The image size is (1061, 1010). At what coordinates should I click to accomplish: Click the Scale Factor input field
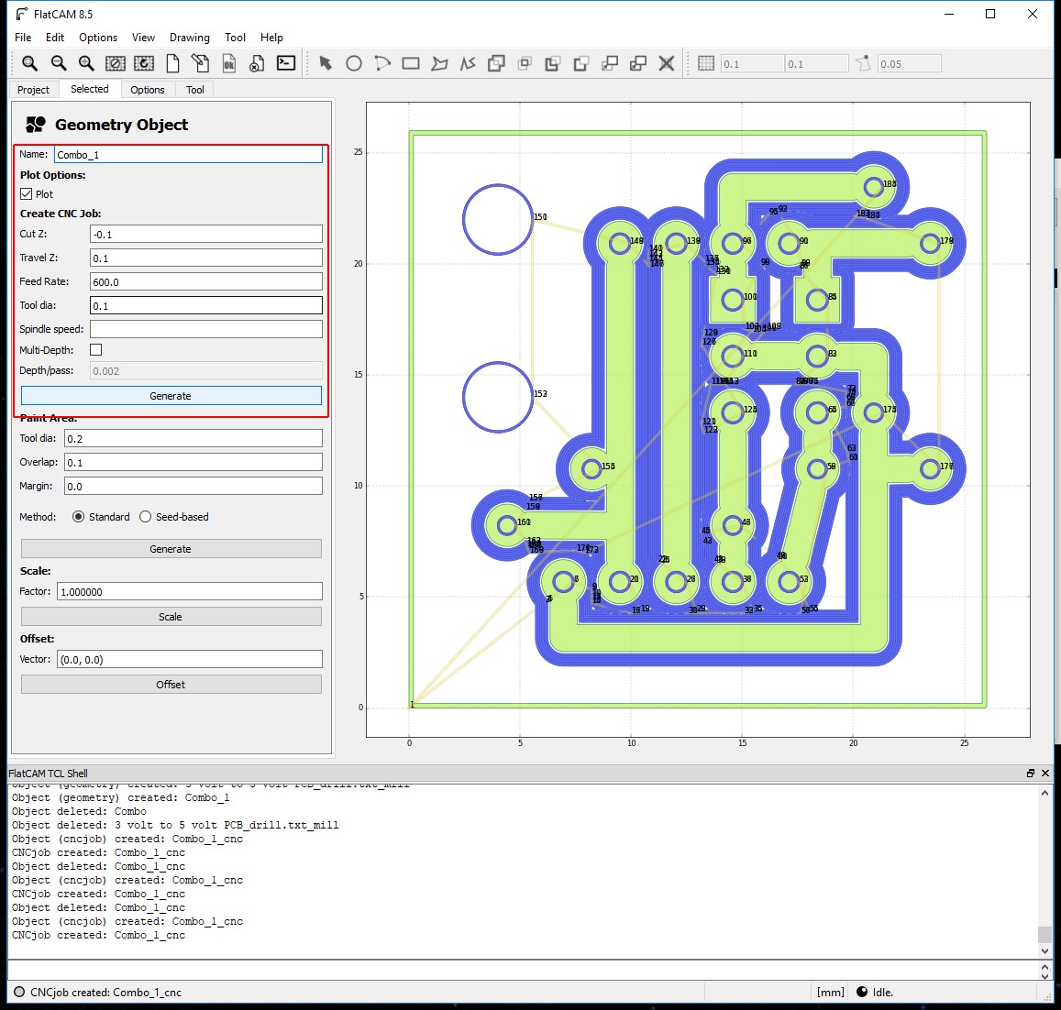[190, 591]
